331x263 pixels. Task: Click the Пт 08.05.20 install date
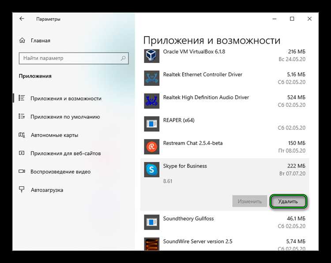click(292, 151)
